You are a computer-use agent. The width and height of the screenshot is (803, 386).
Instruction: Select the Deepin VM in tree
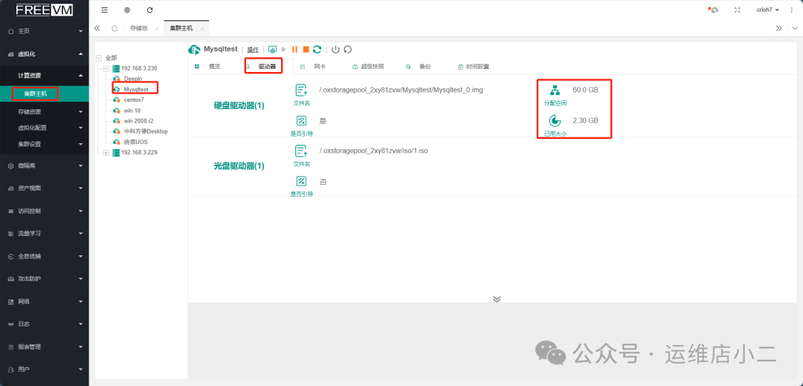132,79
